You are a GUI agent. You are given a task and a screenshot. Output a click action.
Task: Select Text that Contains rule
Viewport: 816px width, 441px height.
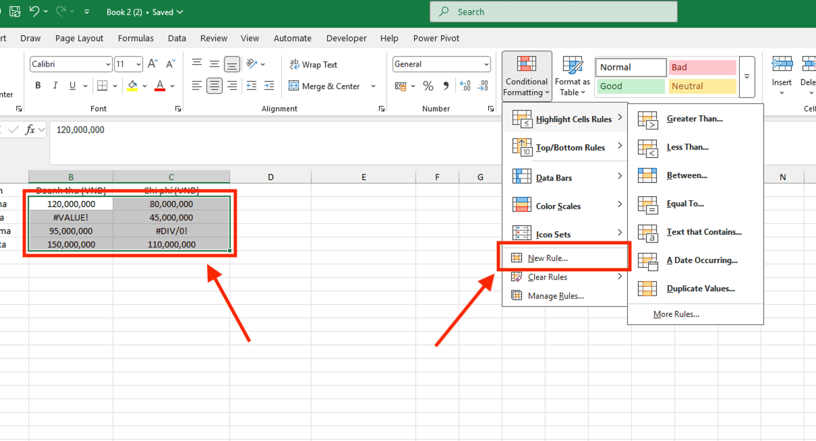pos(695,232)
